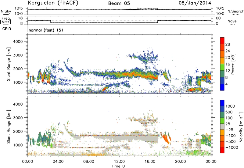The height and width of the screenshot is (168, 244).
Task: Click the power colorbar's red top segment
Action: tap(222, 41)
